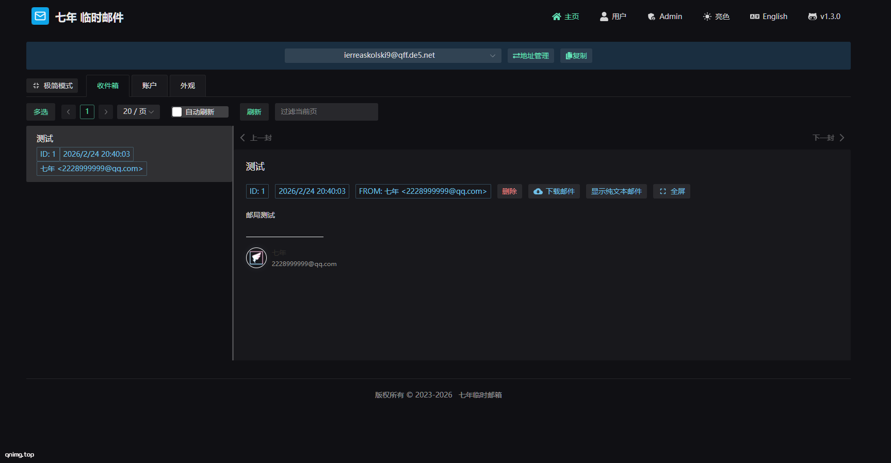The height and width of the screenshot is (463, 891).
Task: Switch to the 账户 tab
Action: (x=149, y=86)
